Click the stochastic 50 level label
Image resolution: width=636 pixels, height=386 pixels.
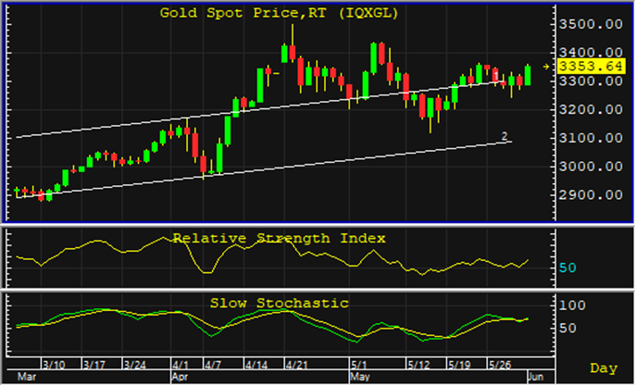coord(567,329)
